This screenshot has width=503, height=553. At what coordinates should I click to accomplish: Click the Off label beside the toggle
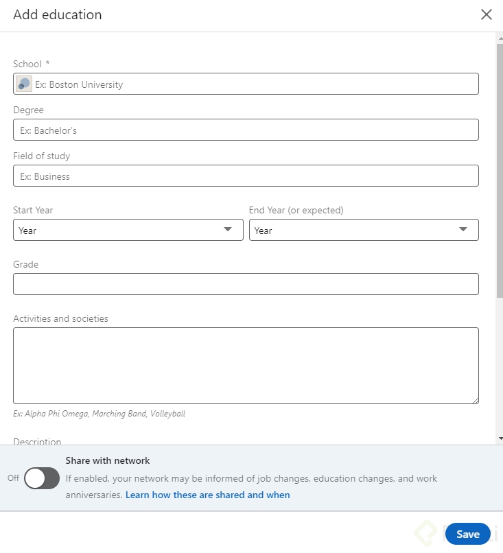tap(13, 478)
